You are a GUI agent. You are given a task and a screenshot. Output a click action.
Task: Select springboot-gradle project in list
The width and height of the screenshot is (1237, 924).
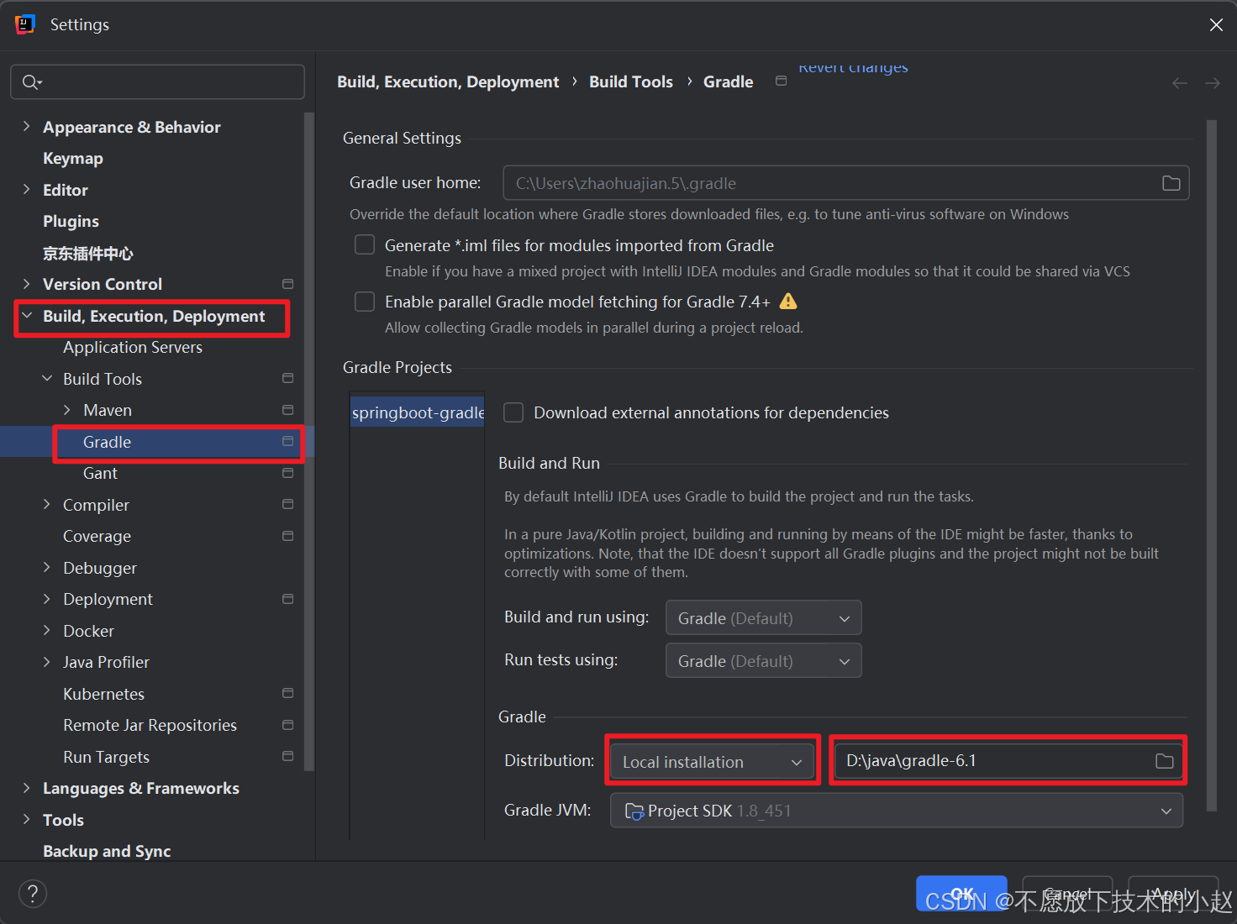tap(418, 412)
